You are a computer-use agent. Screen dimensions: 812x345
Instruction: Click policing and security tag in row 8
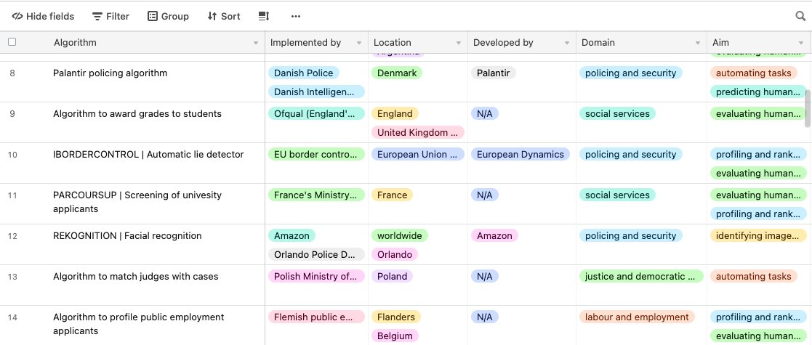click(631, 73)
